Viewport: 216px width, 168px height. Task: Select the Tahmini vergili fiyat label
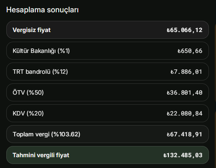pyautogui.click(x=41, y=155)
